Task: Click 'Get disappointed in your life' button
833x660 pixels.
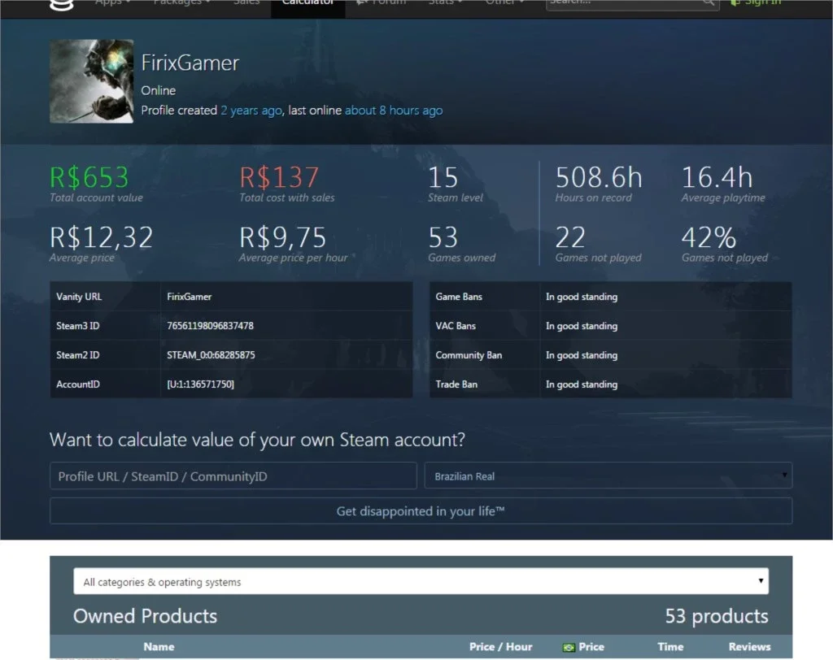Action: click(421, 510)
